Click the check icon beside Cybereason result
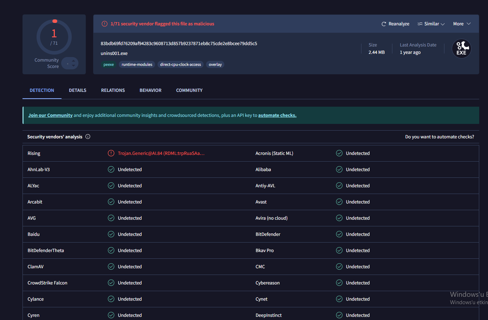The height and width of the screenshot is (320, 488). coord(339,283)
